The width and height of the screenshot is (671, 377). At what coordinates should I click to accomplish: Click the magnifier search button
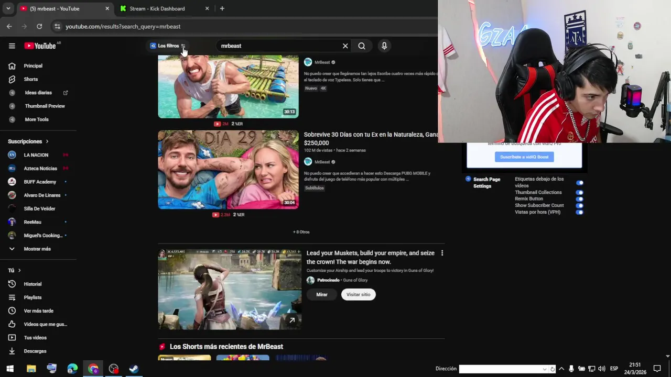click(362, 46)
